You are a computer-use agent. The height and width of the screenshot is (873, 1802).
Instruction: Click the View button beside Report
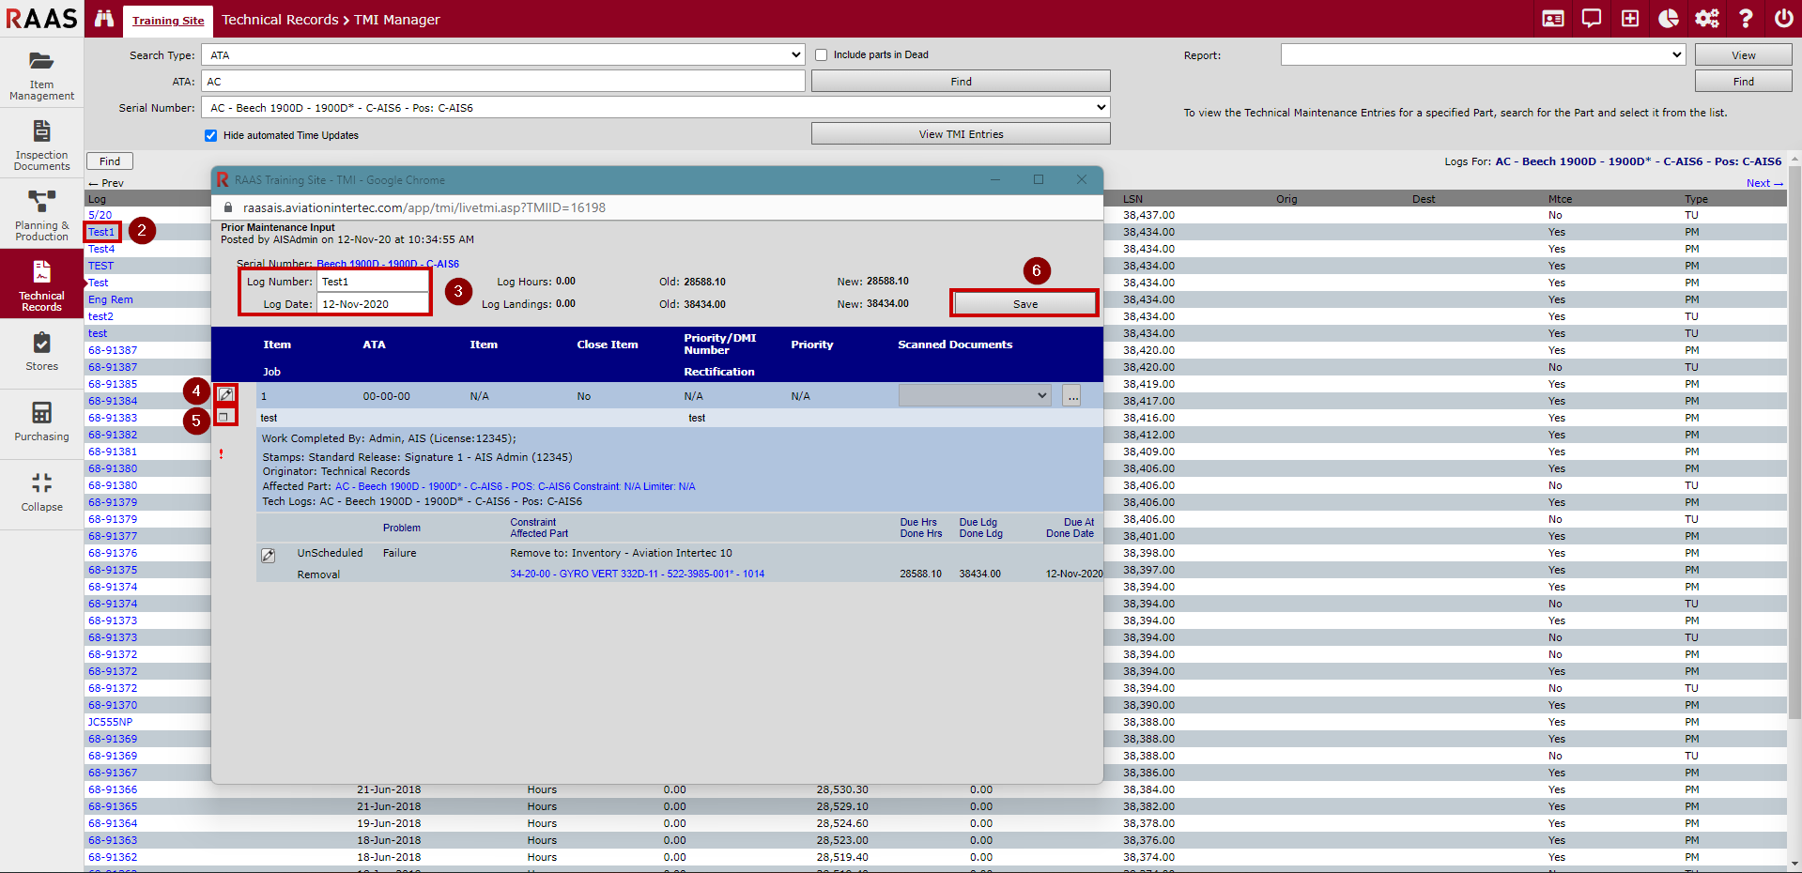tap(1743, 55)
